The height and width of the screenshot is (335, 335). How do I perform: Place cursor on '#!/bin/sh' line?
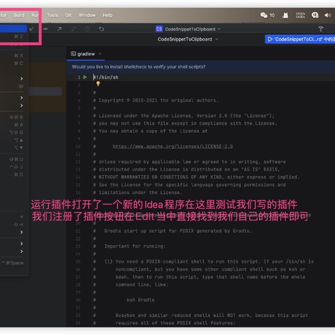tap(106, 77)
